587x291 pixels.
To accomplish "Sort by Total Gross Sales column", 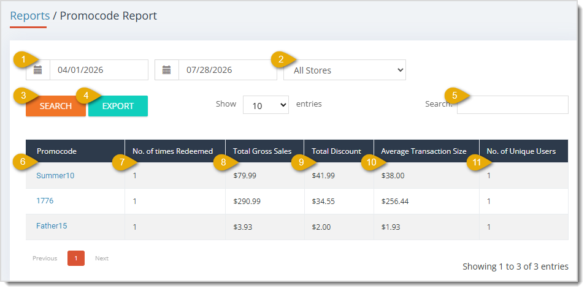I will 265,151.
